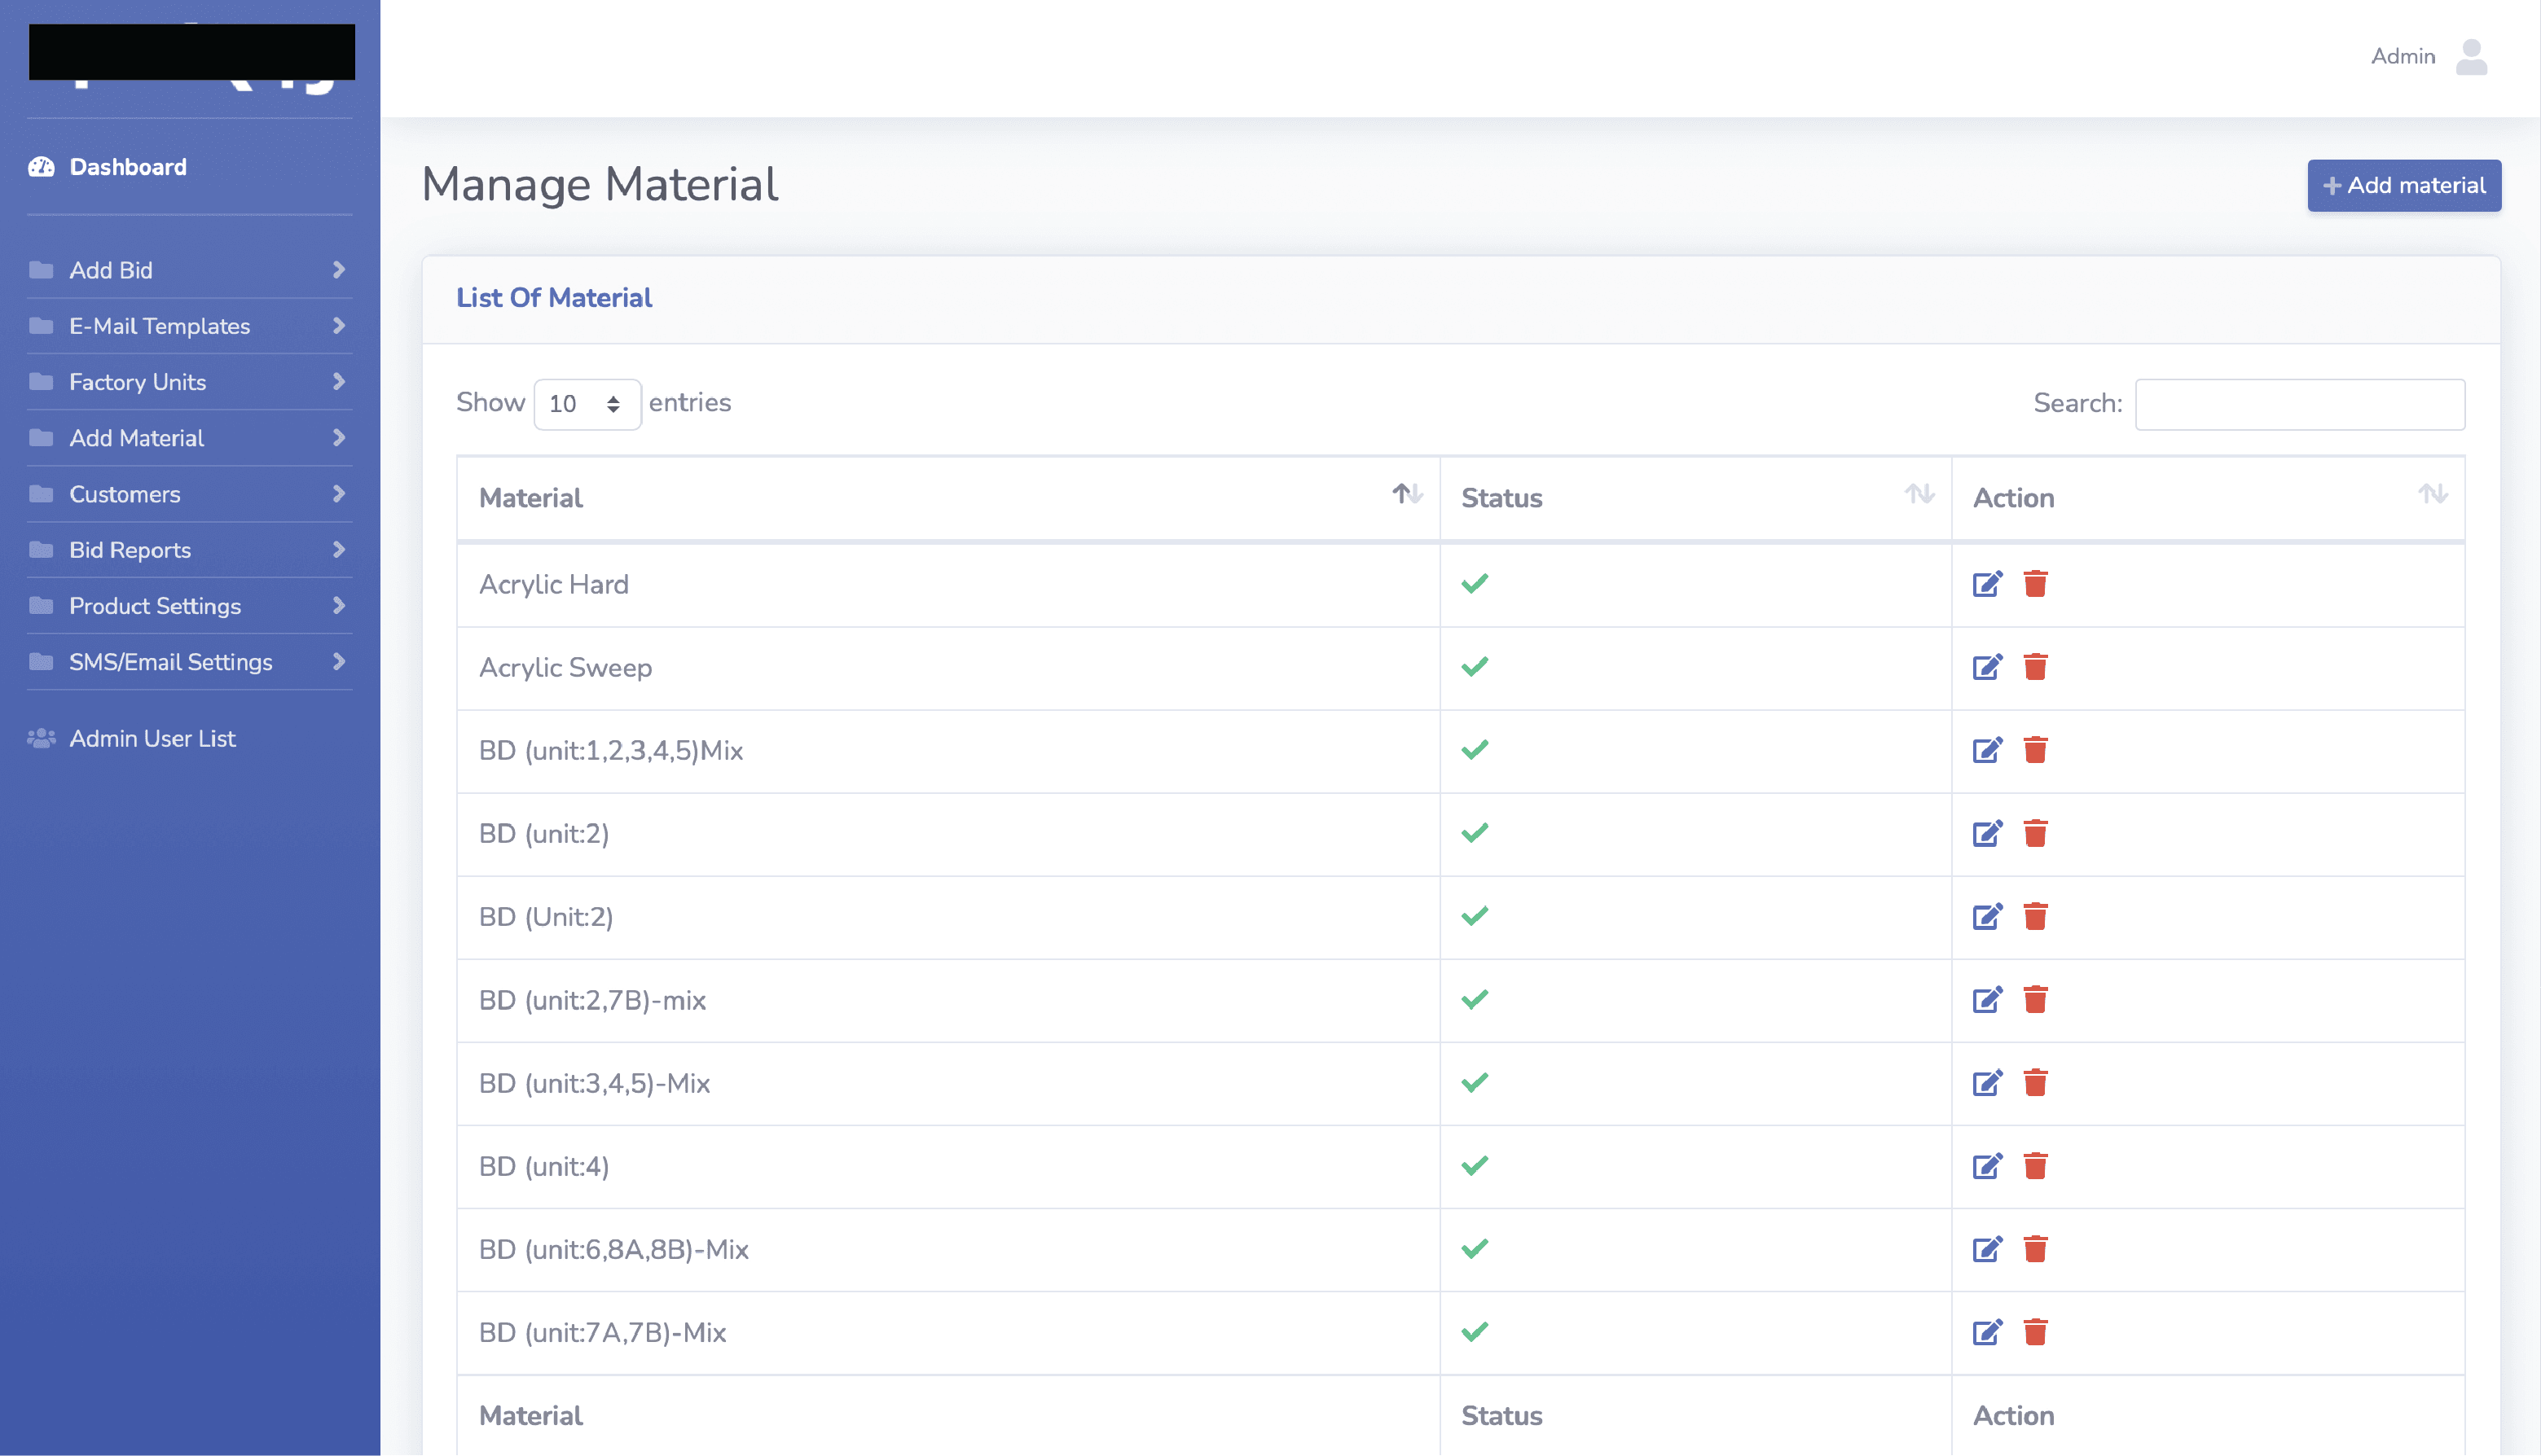Click the Admin user avatar icon

click(2470, 57)
